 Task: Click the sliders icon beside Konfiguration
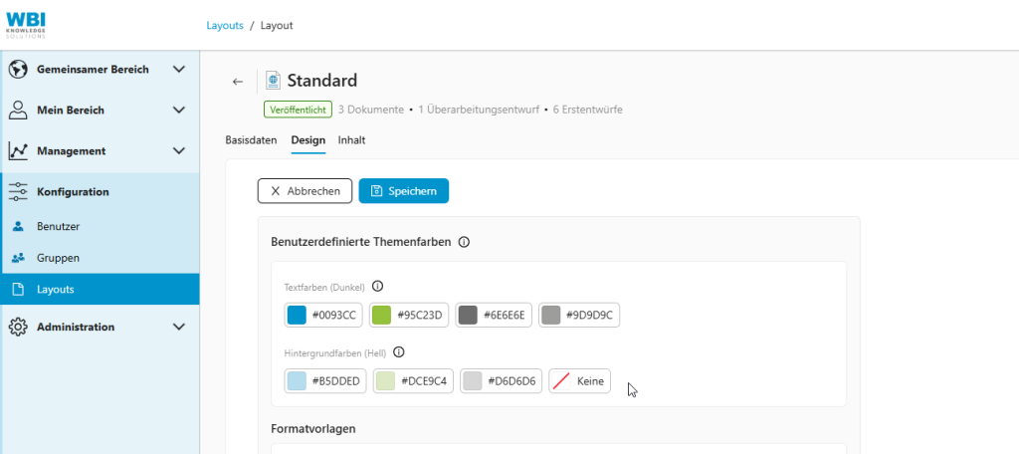(x=18, y=192)
